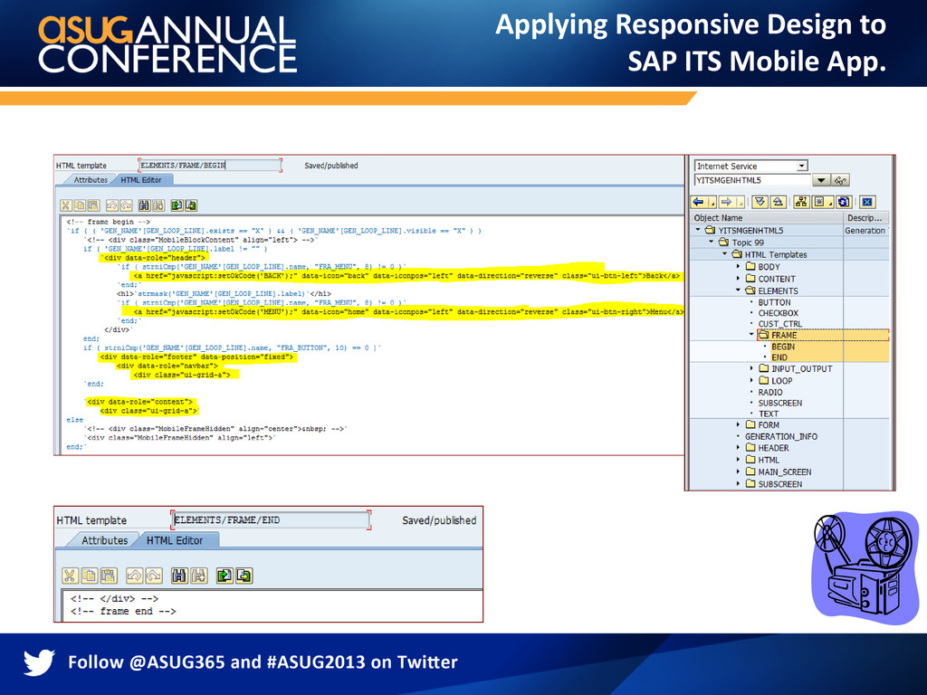Click hierarchy structure icon in navigator toolbar
Image resolution: width=927 pixels, height=695 pixels.
tap(801, 202)
